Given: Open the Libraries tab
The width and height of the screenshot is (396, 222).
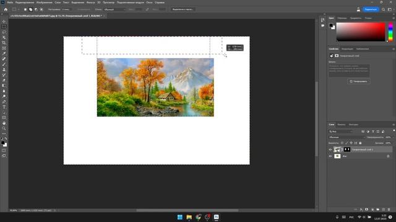Looking at the screenshot, I should [x=363, y=49].
